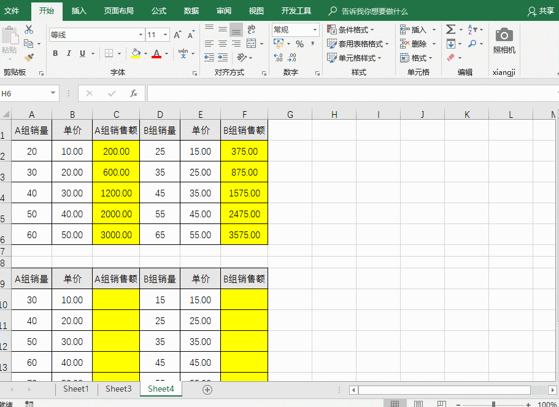
Task: Toggle Italic formatting
Action: [x=69, y=53]
